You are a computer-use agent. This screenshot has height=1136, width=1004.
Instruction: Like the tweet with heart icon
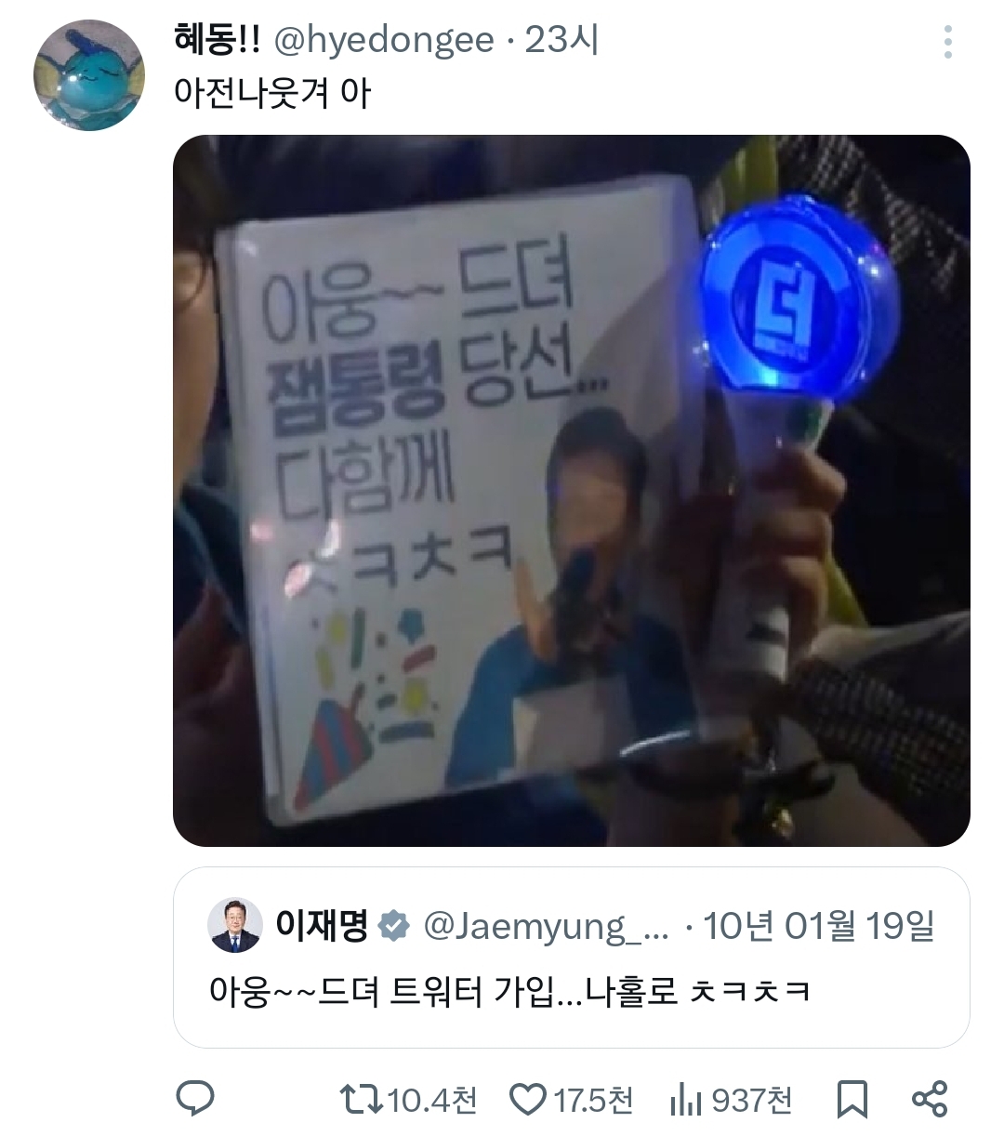[x=528, y=1101]
